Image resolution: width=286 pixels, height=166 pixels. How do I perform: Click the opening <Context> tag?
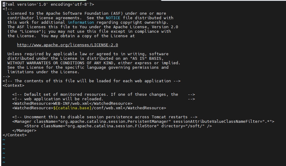(14, 86)
